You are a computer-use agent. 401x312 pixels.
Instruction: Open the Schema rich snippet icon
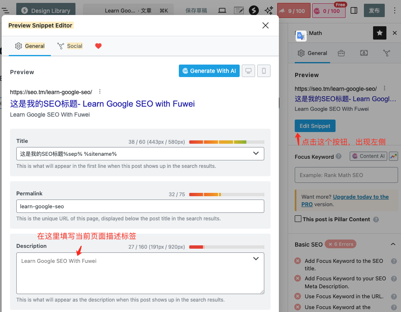pos(363,53)
